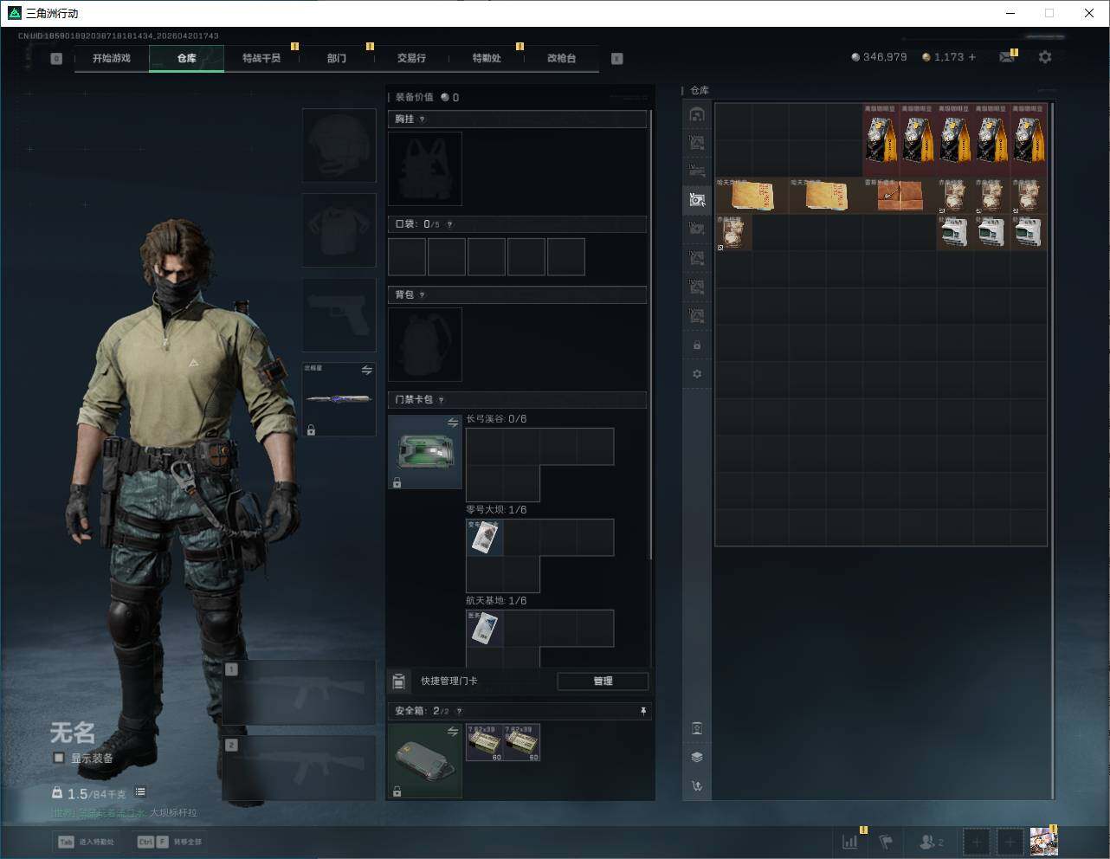Image resolution: width=1110 pixels, height=859 pixels.
Task: Open the small gear in the stash sidebar
Action: 697,374
